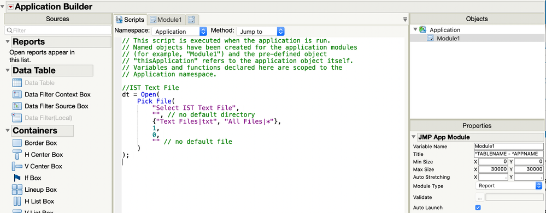Screen dimensions: 546x213
Task: Open the Method Jump to dropdown
Action: pos(261,32)
